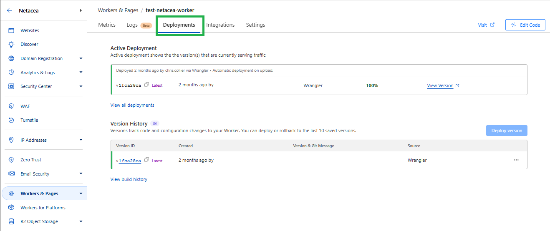Image resolution: width=550 pixels, height=231 pixels.
Task: Expand the Analytics & Logs section
Action: pos(81,73)
